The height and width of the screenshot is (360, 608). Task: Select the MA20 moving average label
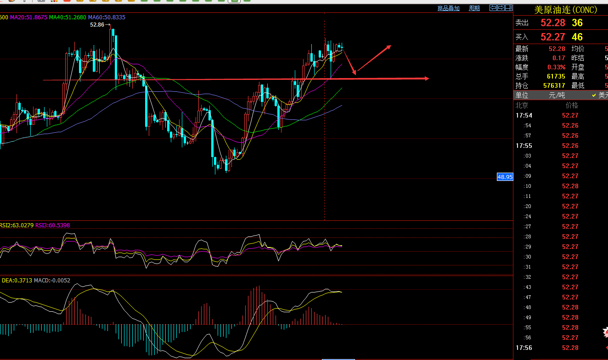(28, 17)
